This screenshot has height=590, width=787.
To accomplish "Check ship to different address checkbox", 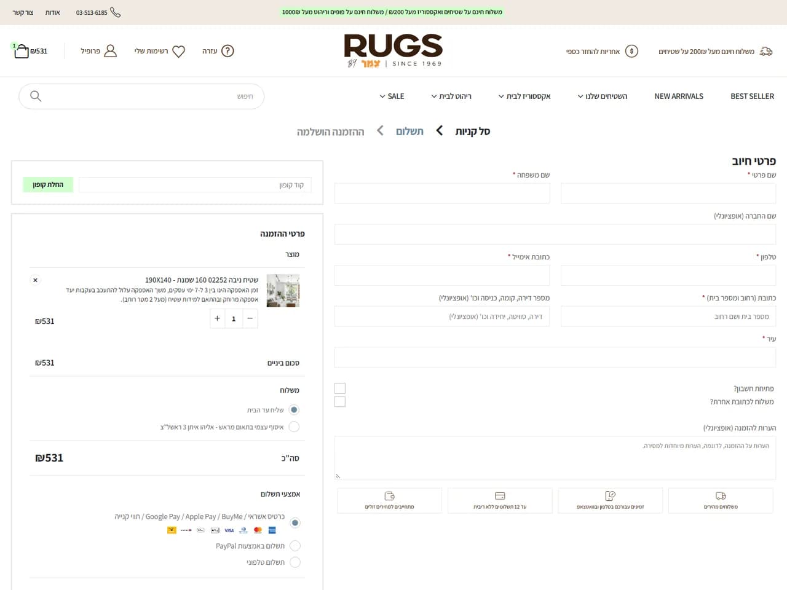I will (x=340, y=402).
